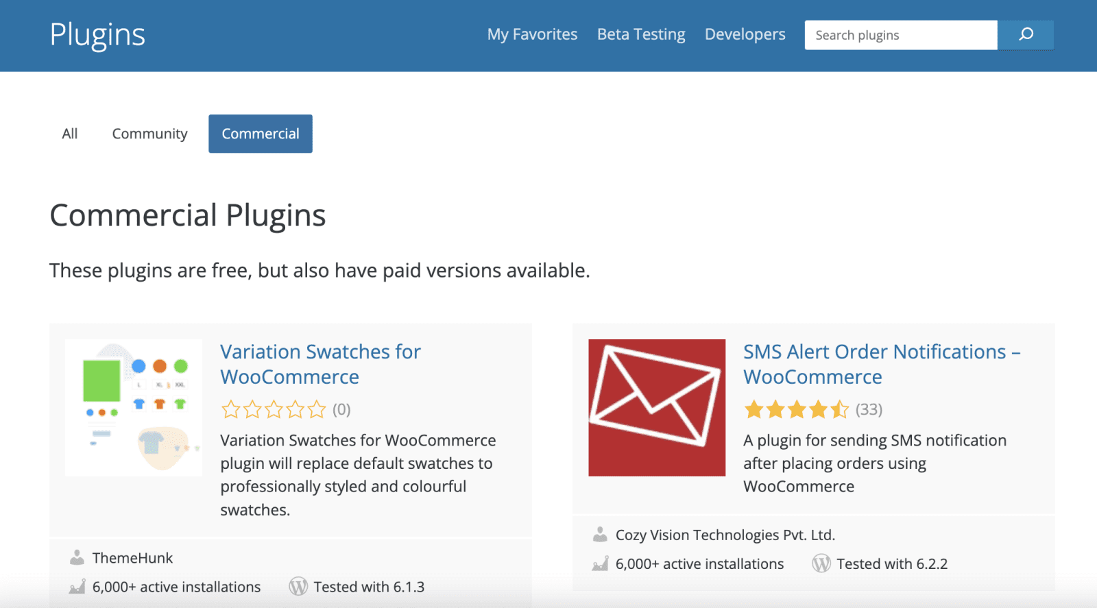Click the 4.5-star rating for SMS Alert
This screenshot has height=608, width=1097.
[x=797, y=410]
